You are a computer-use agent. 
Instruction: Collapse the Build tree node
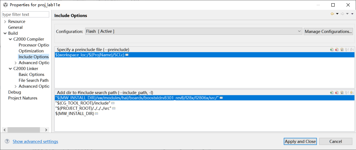coord(5,33)
